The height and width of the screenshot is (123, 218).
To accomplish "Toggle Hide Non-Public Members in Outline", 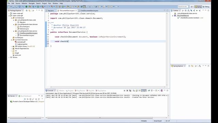I will pos(197,11).
